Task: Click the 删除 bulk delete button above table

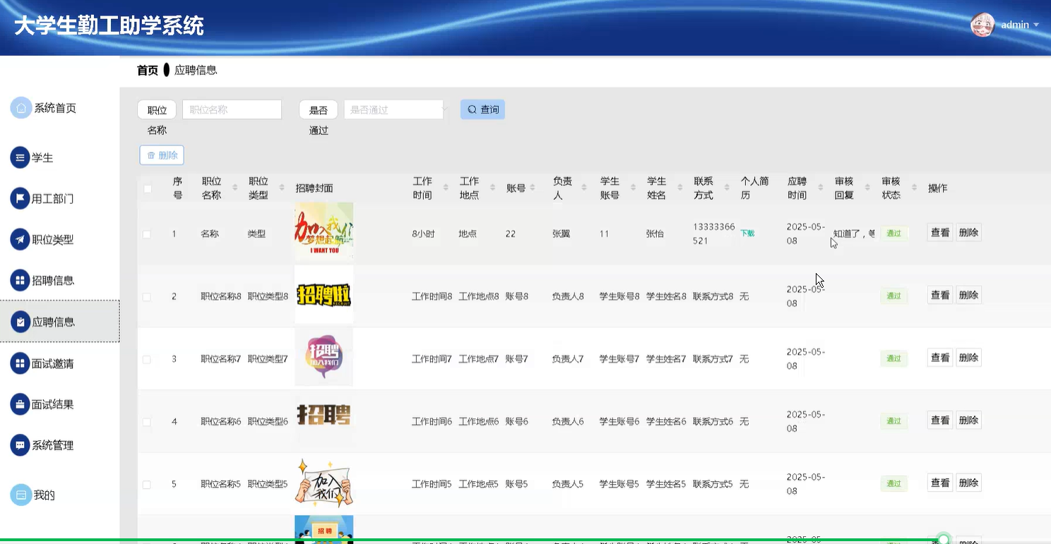Action: 162,155
